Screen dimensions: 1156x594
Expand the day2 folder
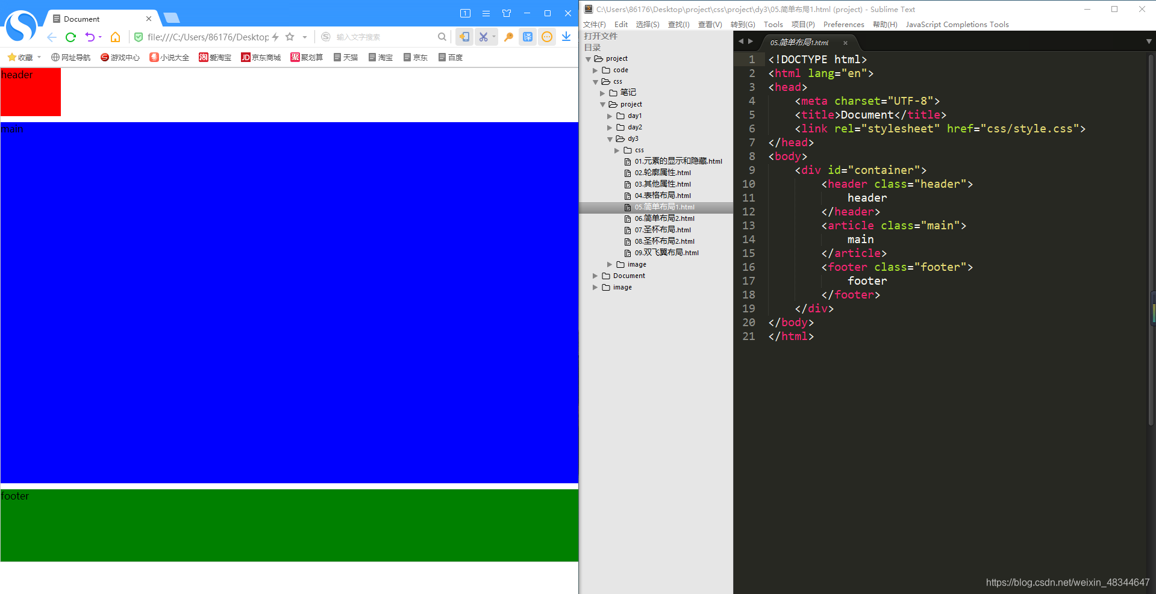(x=610, y=128)
